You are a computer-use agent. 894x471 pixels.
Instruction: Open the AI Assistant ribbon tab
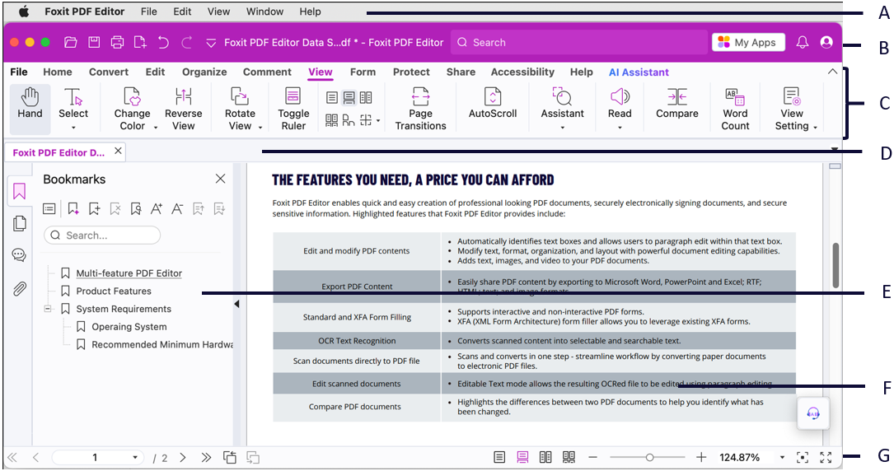coord(639,72)
